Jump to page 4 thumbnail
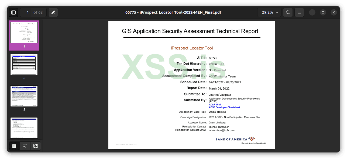This screenshot has width=347, height=160. point(24,128)
